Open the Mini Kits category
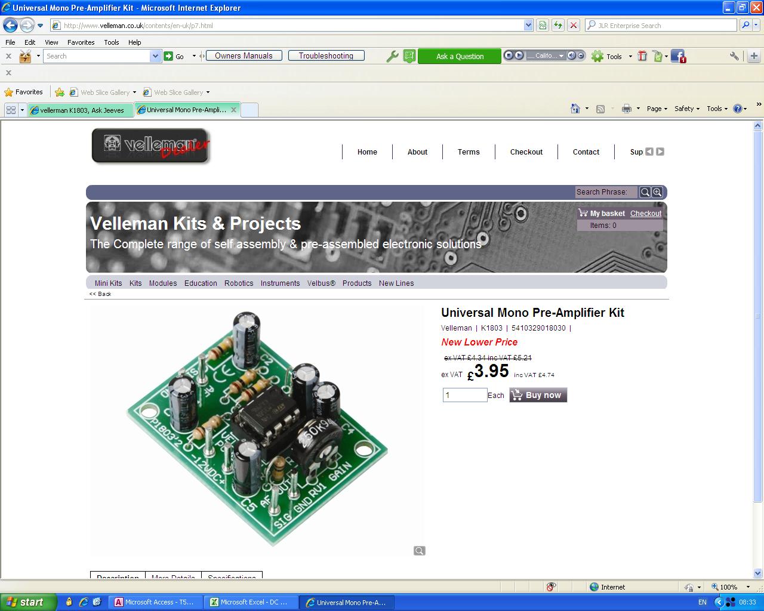This screenshot has width=764, height=611. pyautogui.click(x=108, y=283)
